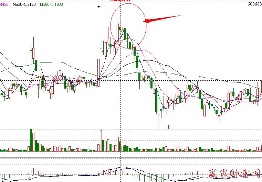The width and height of the screenshot is (262, 182).
Task: Click the tall red candle on the far left spike
Action: point(33,54)
